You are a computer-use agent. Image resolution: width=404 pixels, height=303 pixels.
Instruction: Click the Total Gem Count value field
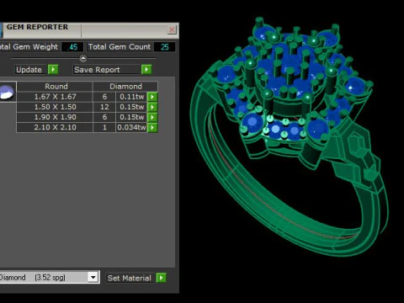[x=164, y=47]
